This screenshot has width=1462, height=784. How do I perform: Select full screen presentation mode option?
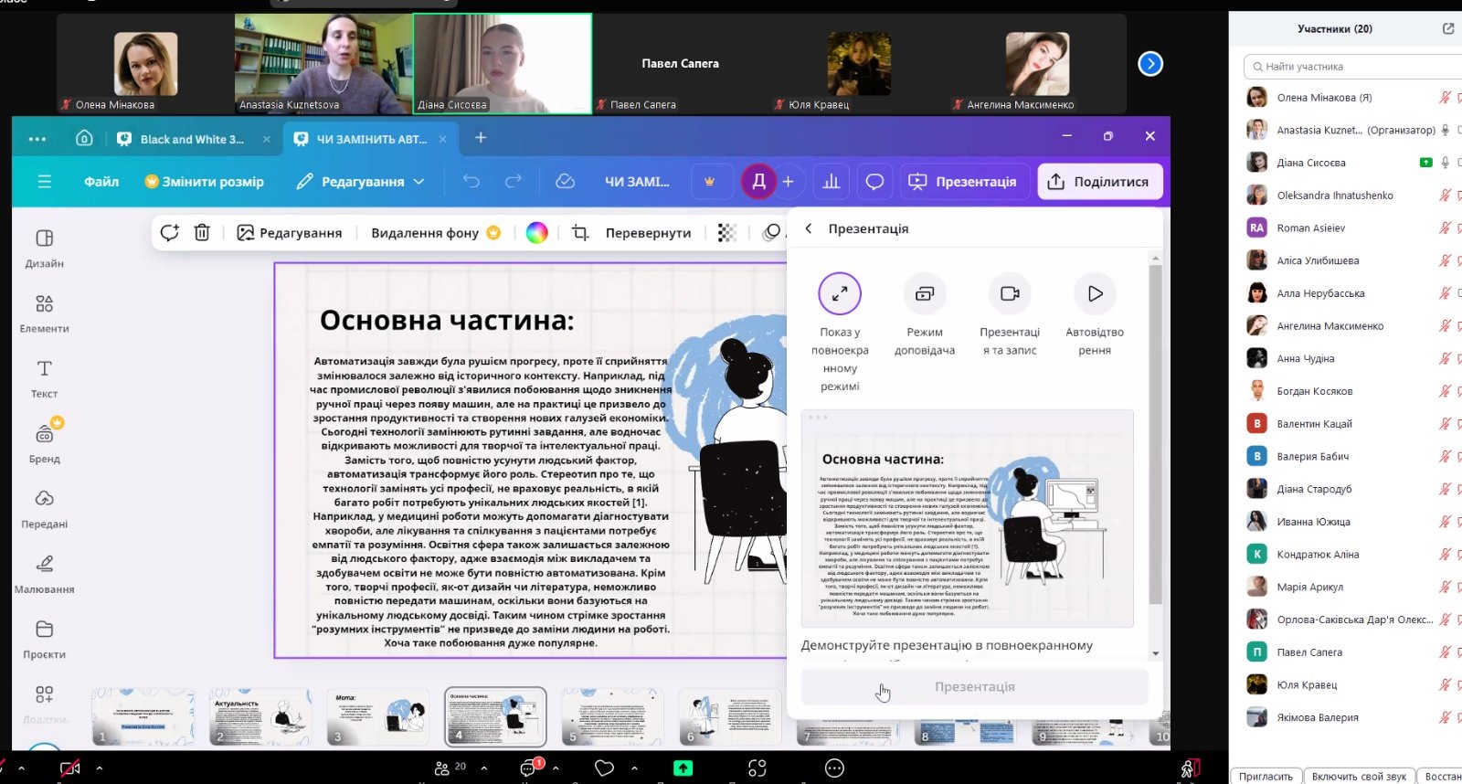(840, 294)
